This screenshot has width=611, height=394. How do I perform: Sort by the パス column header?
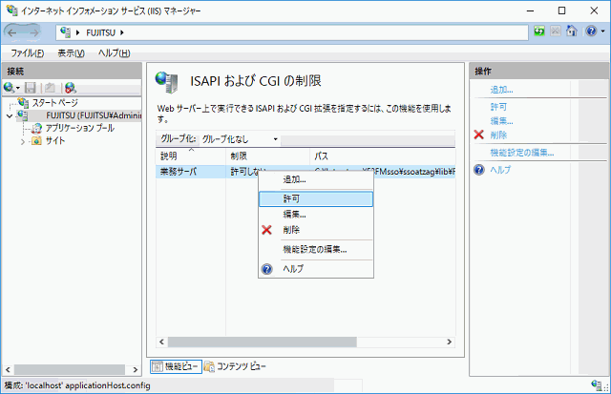[x=383, y=156]
